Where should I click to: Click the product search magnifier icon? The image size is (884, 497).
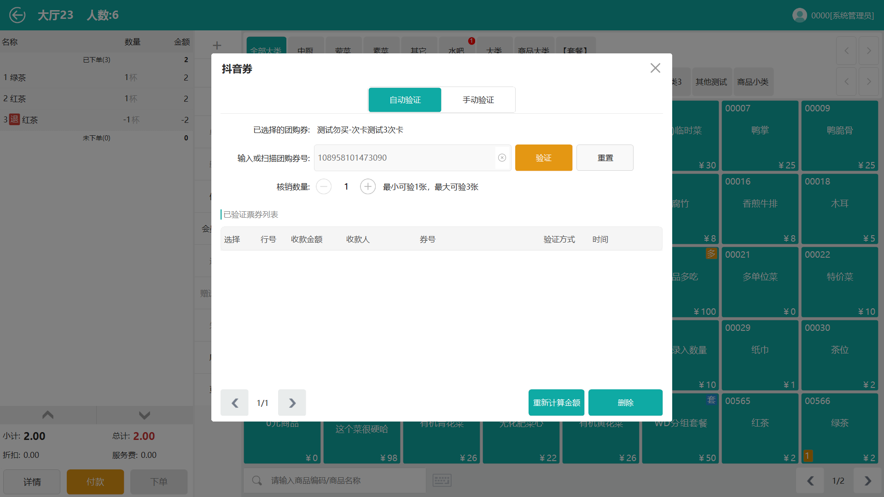[x=257, y=480]
